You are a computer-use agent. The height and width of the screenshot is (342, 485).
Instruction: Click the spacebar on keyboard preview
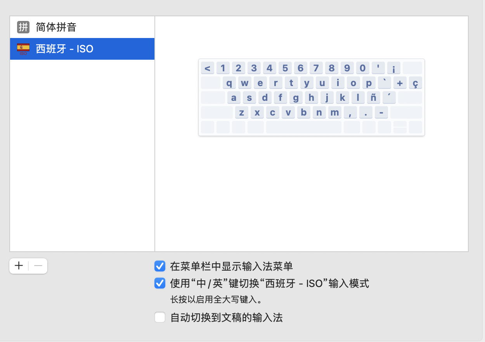coord(303,127)
